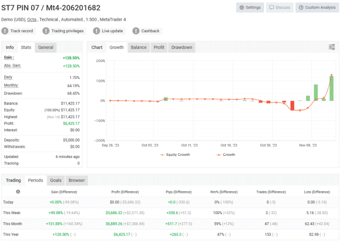
Task: Open chart options sliders icon
Action: click(332, 47)
